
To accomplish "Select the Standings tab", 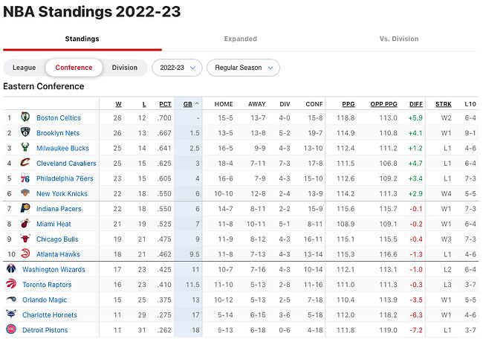I will tap(82, 39).
